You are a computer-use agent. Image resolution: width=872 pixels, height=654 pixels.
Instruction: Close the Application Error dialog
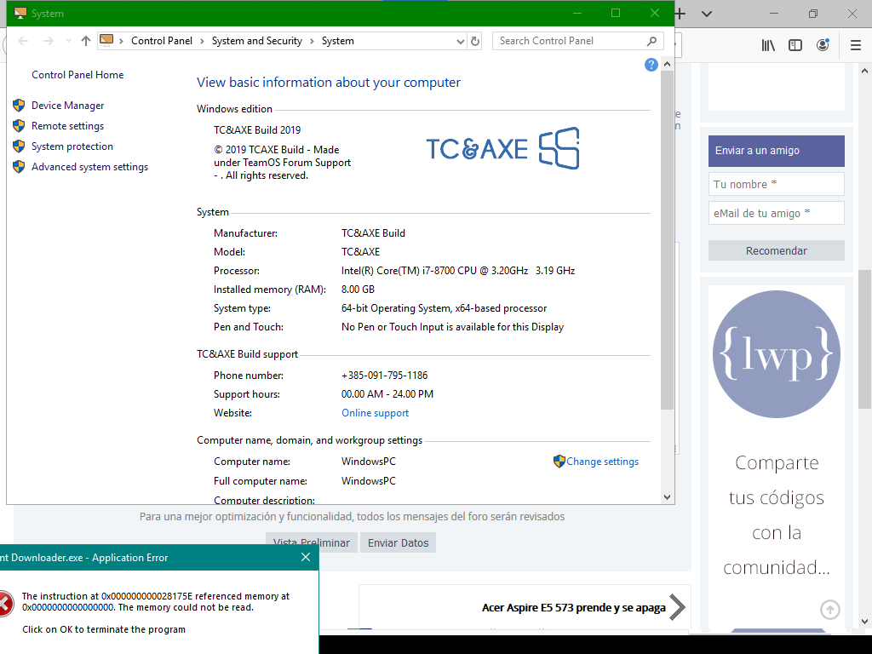[x=306, y=557]
